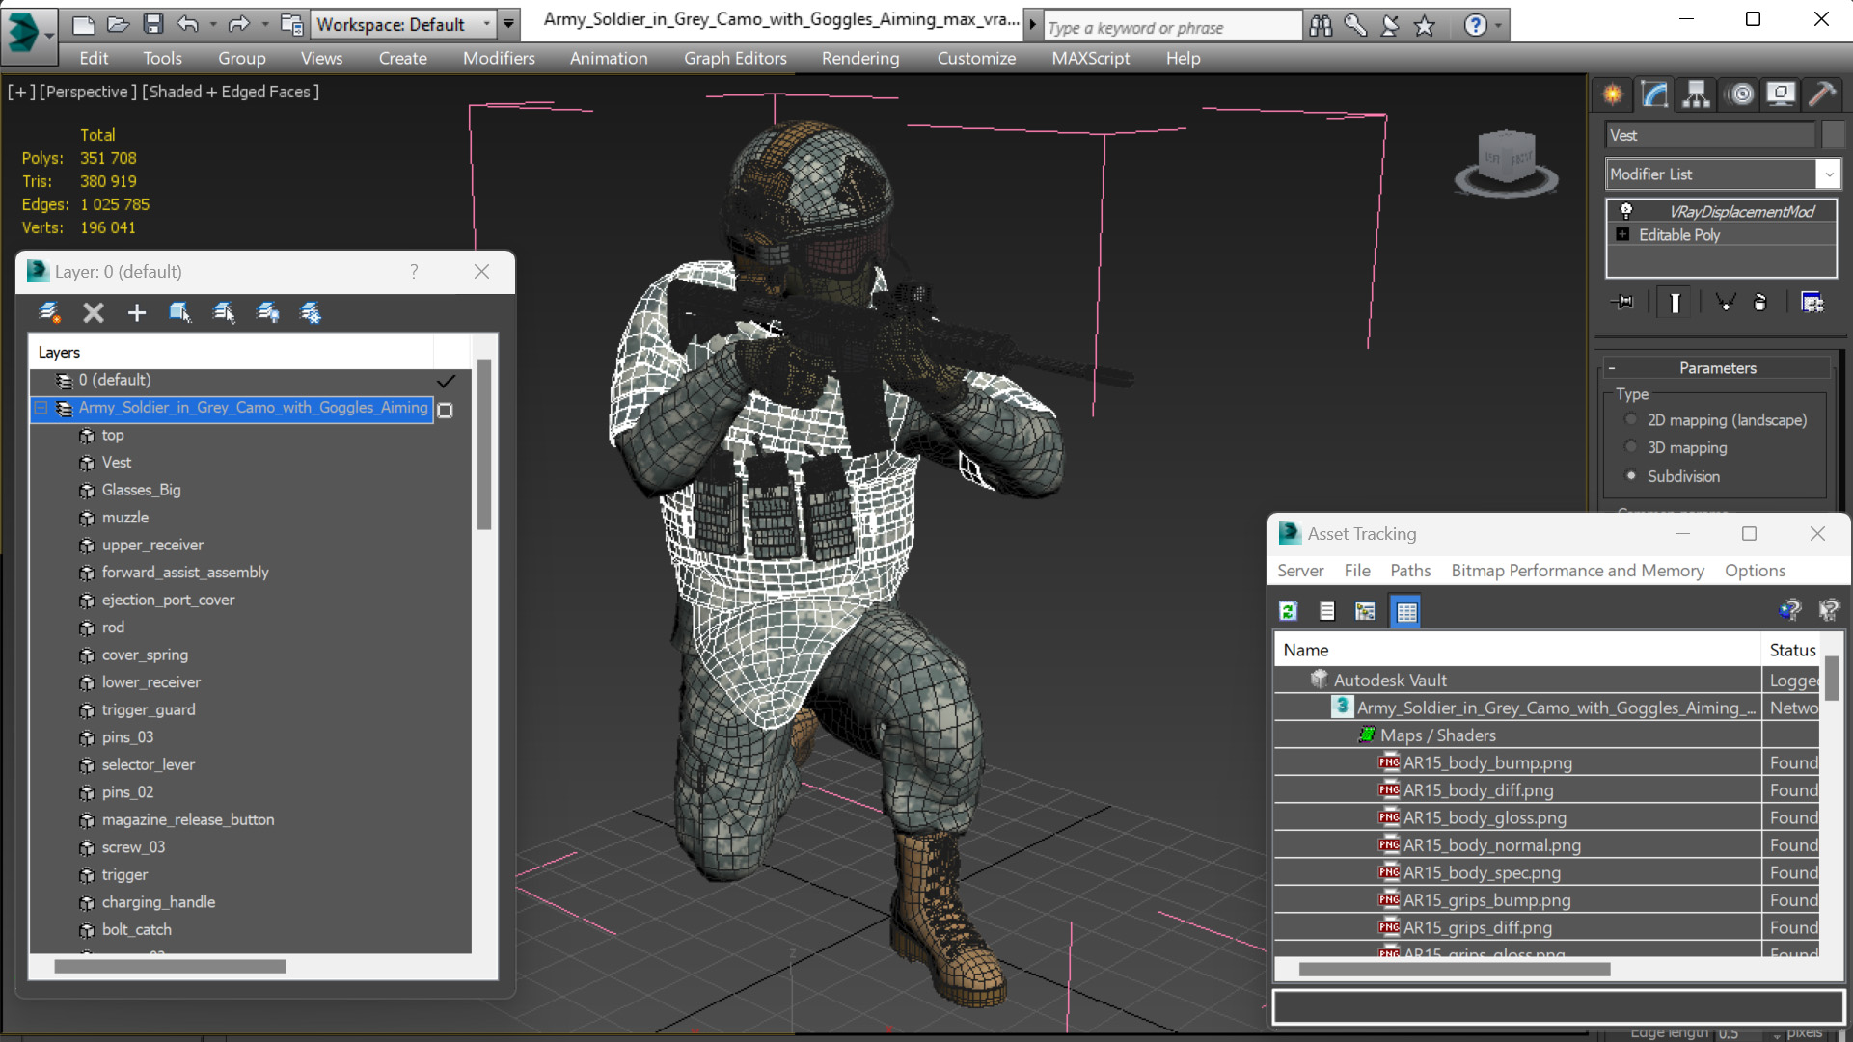Click Configure Modifier Sets icon
The image size is (1853, 1042).
[1812, 303]
